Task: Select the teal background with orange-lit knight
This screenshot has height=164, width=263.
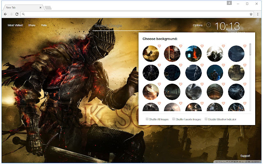Action: [215, 73]
